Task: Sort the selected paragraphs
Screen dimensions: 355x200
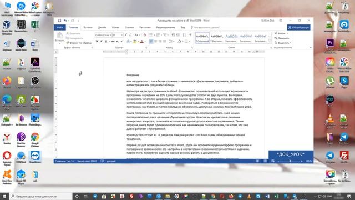Action: click(x=184, y=35)
